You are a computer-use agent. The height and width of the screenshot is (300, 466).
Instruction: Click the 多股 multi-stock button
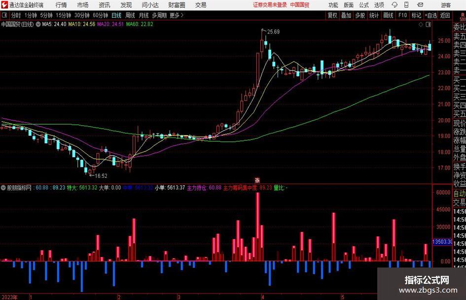tap(360, 15)
